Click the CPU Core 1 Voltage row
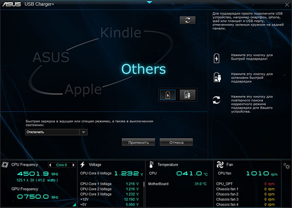The height and width of the screenshot is (208, 292). click(109, 184)
